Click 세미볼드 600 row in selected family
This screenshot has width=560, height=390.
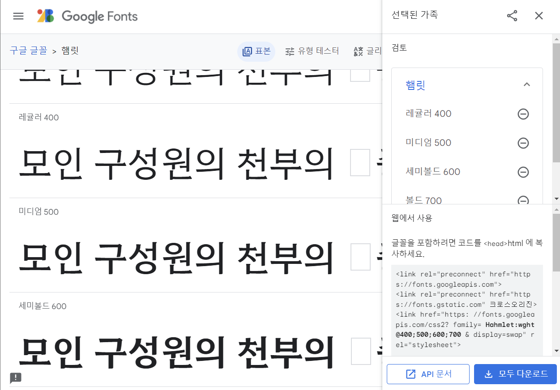point(467,172)
